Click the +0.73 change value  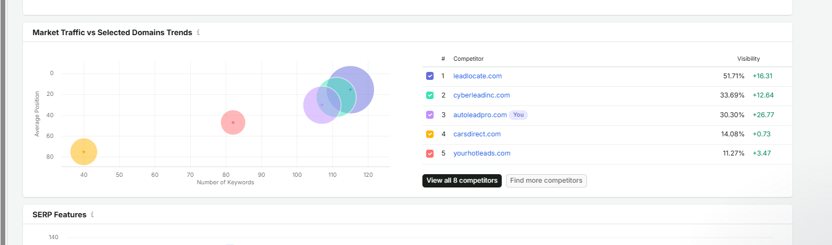coord(762,134)
